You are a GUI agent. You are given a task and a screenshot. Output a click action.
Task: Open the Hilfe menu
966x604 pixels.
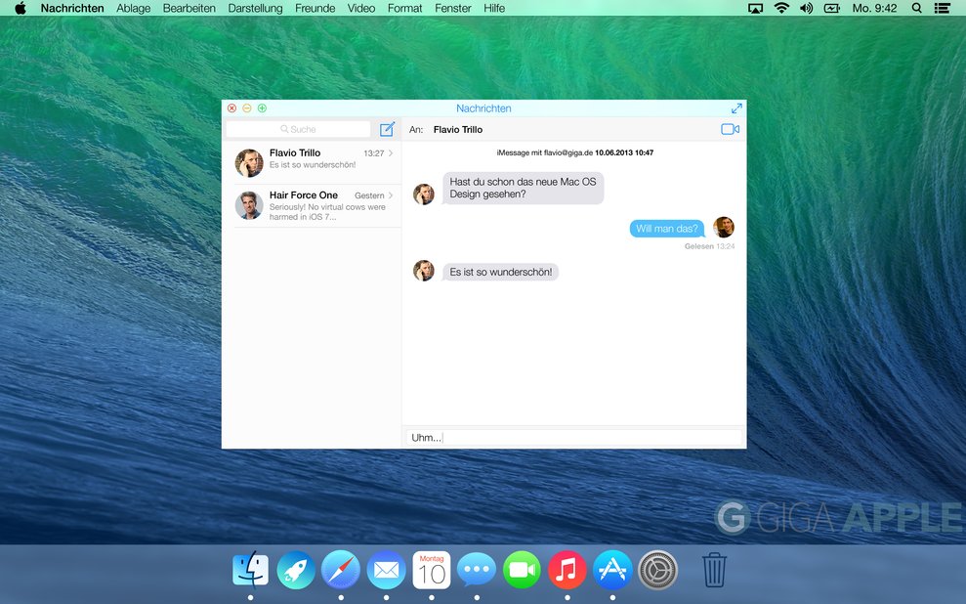pyautogui.click(x=494, y=8)
